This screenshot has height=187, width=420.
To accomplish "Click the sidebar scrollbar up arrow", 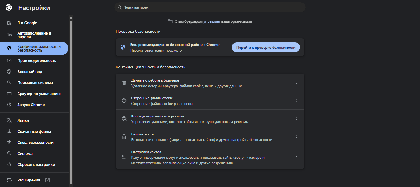I will point(71,17).
